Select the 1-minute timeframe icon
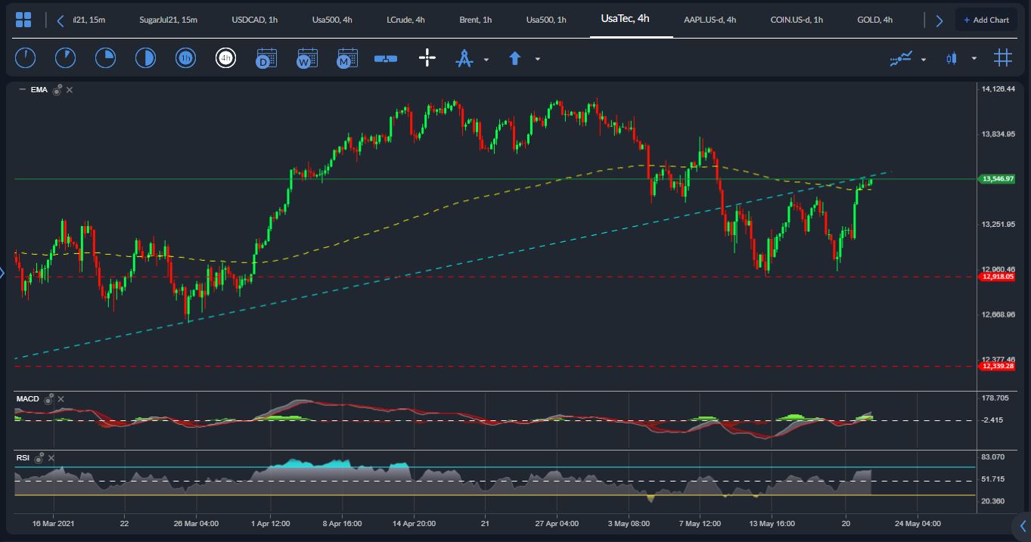Image resolution: width=1031 pixels, height=542 pixels. [25, 58]
